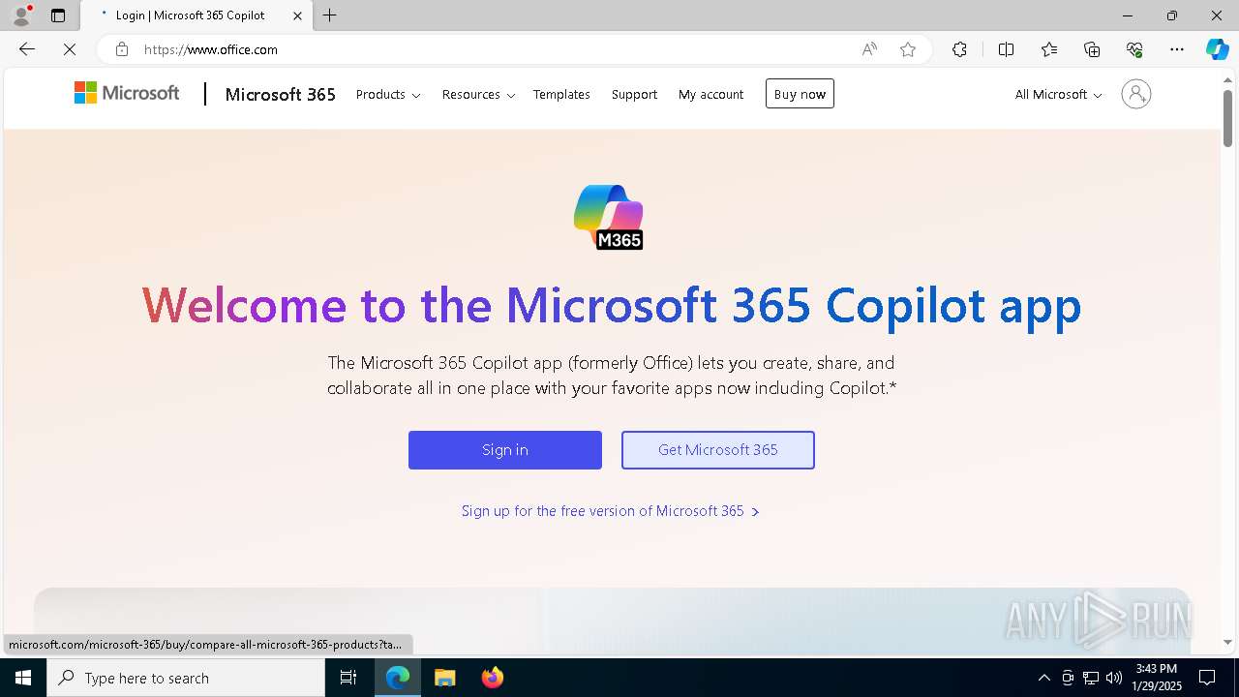Open the Copilot sidebar icon
Image resolution: width=1239 pixels, height=697 pixels.
point(1217,49)
